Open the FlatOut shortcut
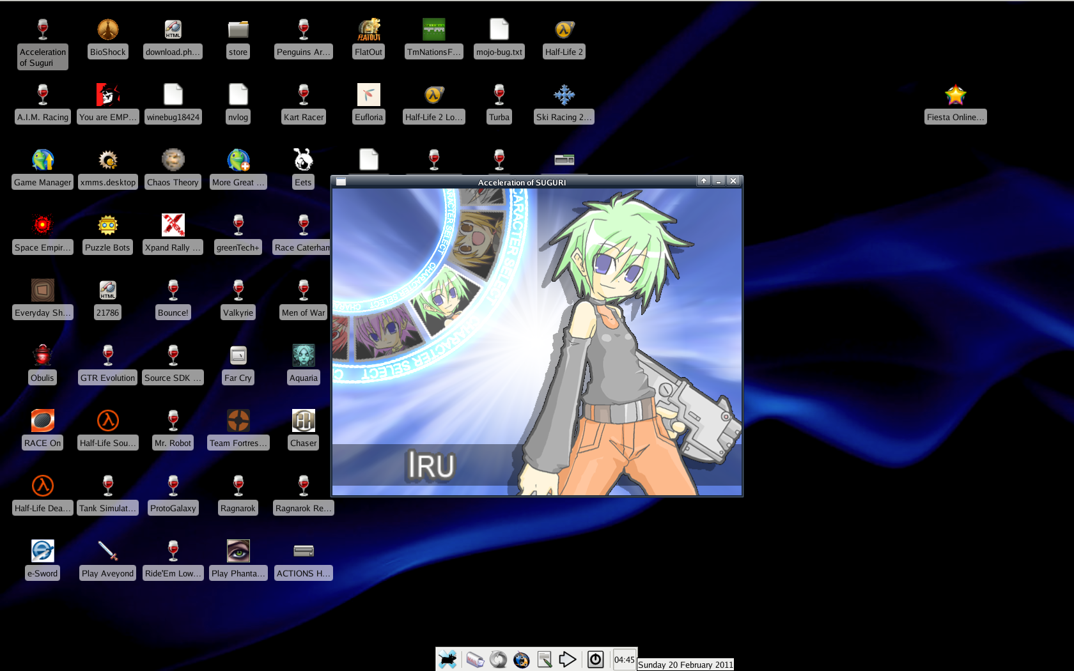This screenshot has height=671, width=1074. point(368,29)
